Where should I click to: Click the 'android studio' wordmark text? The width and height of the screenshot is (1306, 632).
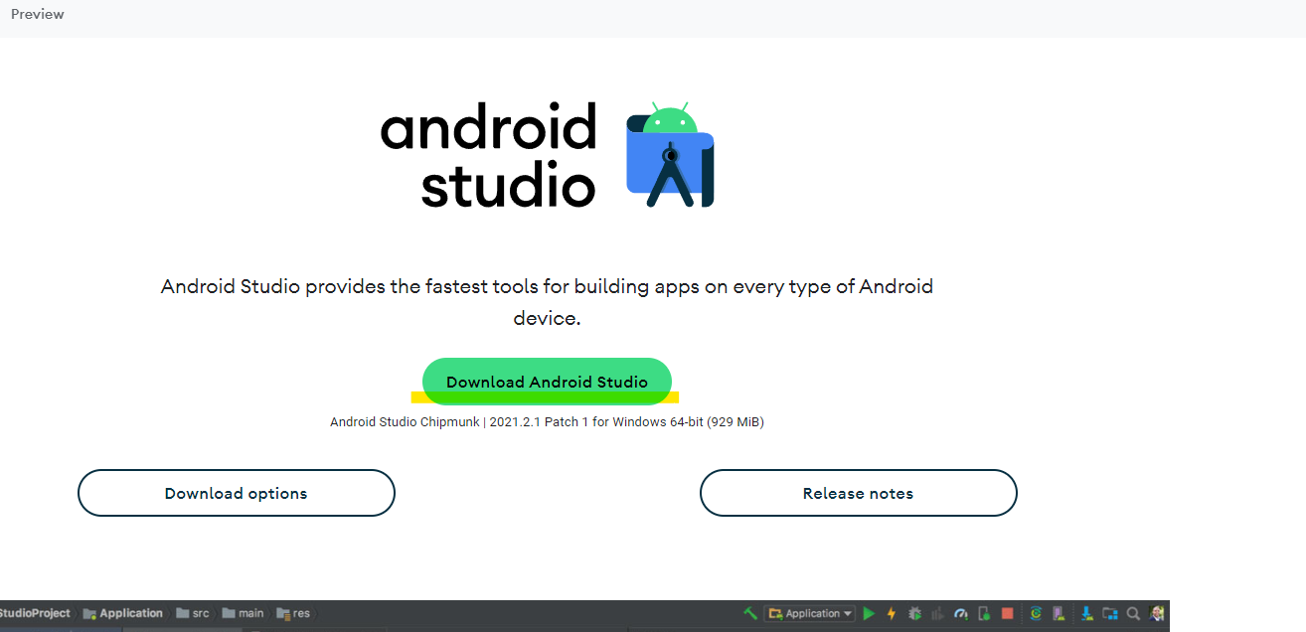[488, 155]
